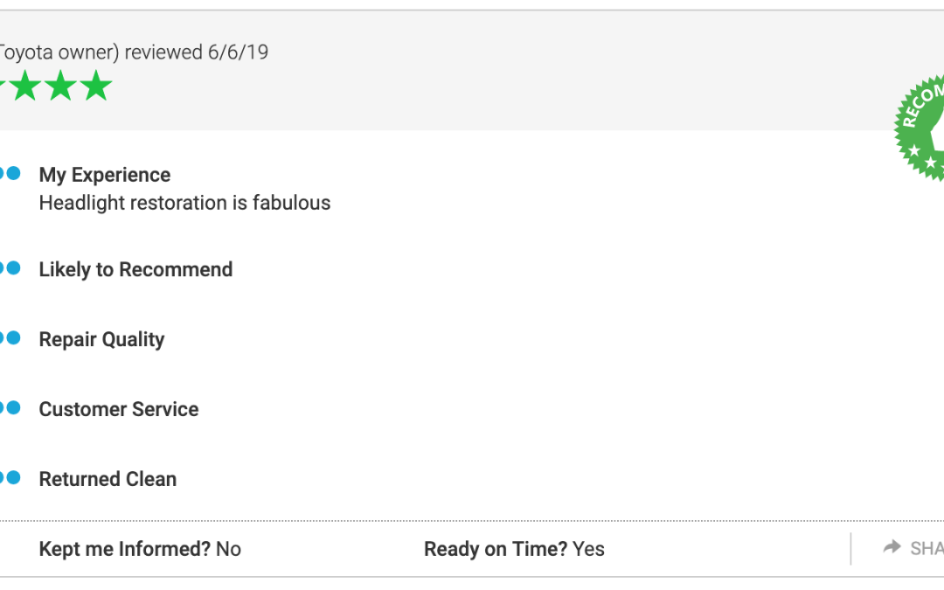Select the Customer Service label
The height and width of the screenshot is (590, 944).
click(119, 409)
